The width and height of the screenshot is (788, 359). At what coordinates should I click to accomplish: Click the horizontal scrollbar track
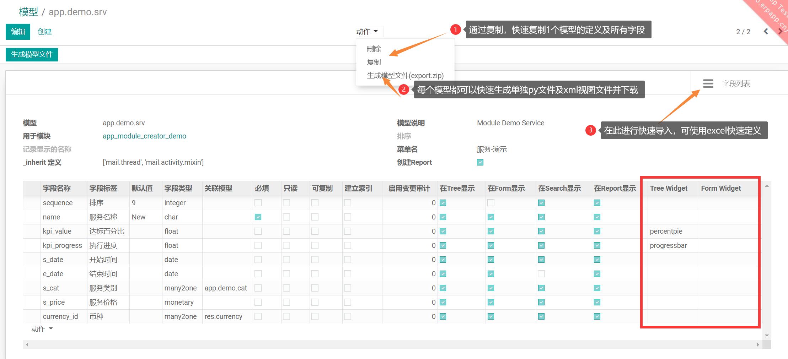[x=391, y=344]
